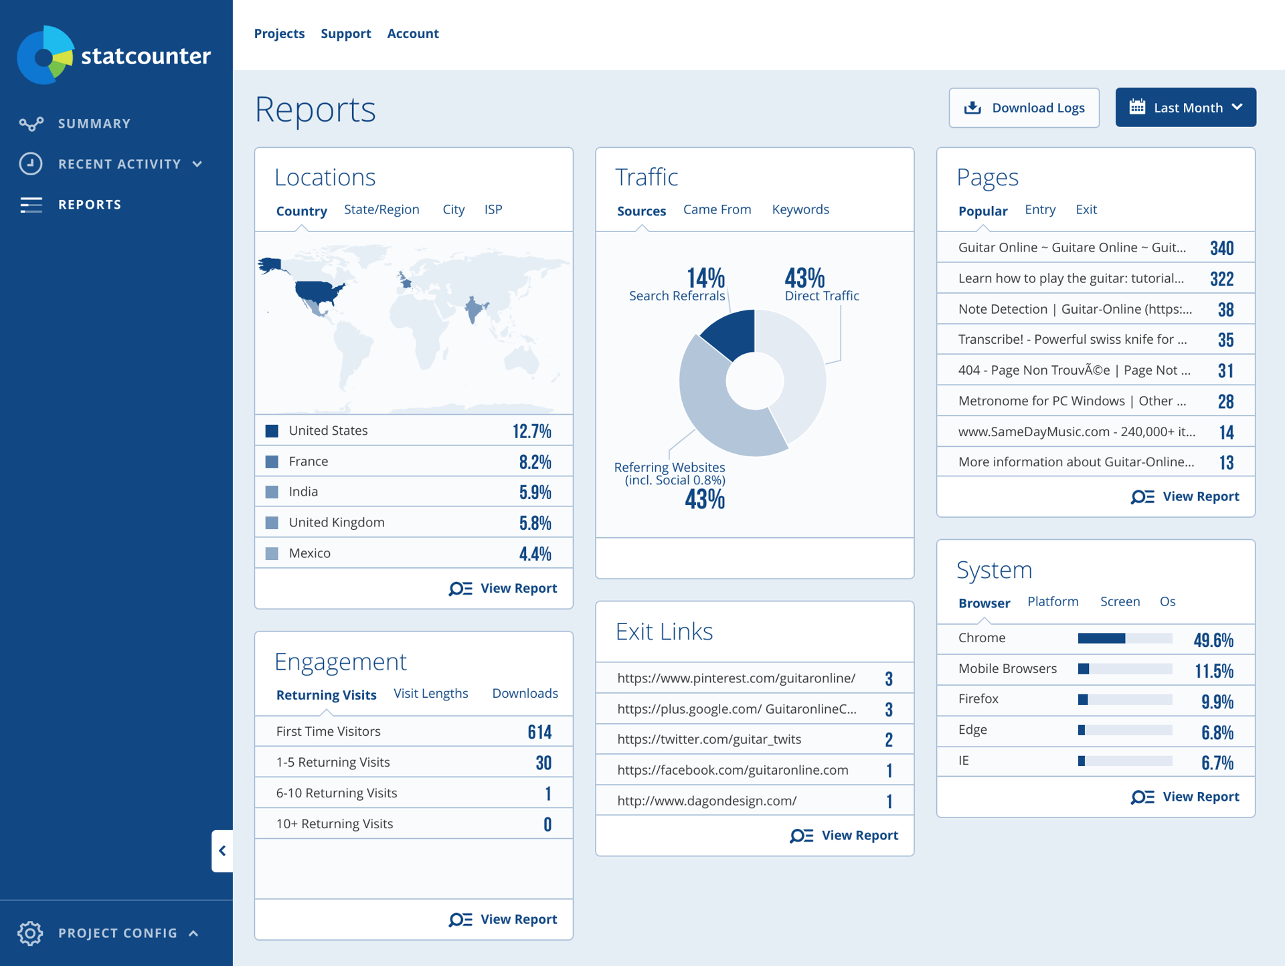
Task: Collapse the sidebar with the chevron arrow
Action: click(x=222, y=851)
